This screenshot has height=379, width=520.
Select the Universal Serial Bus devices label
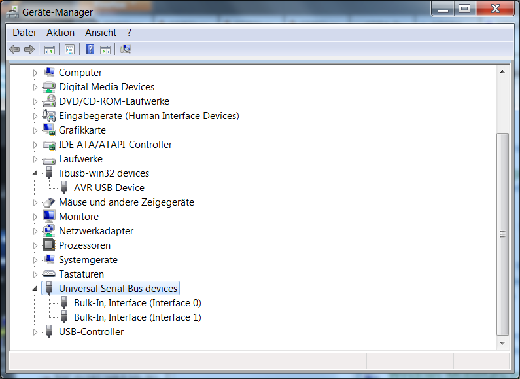coord(118,289)
